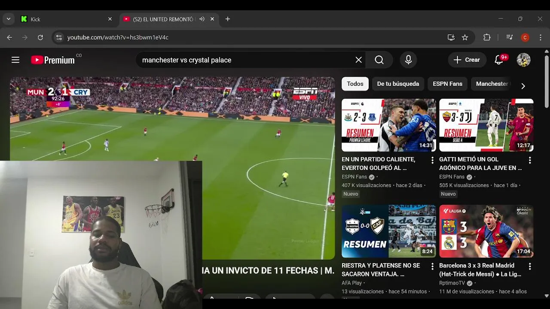550x309 pixels.
Task: Install app icon in address bar
Action: [451, 37]
